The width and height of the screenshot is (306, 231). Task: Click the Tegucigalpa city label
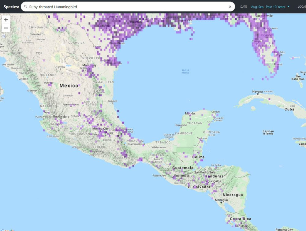213,181
